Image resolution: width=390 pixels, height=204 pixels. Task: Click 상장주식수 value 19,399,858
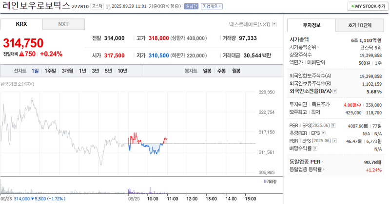tap(370, 56)
